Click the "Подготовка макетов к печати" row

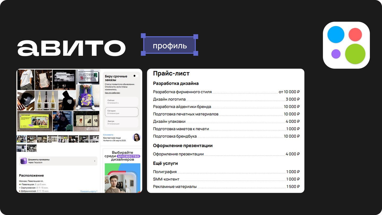tap(227, 129)
